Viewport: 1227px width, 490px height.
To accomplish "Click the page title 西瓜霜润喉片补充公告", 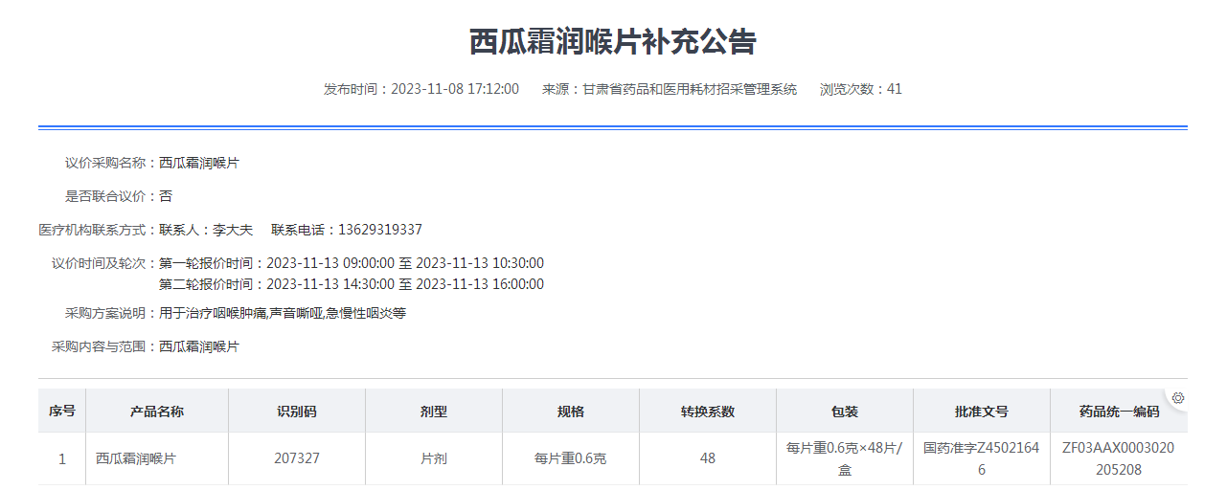I will click(x=613, y=41).
